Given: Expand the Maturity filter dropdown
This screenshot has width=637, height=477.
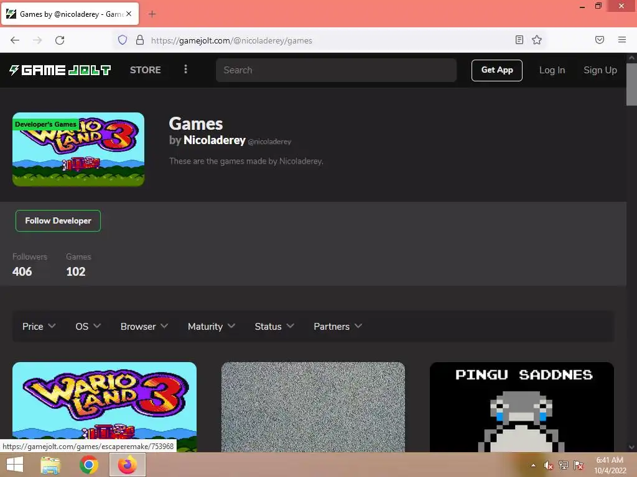Looking at the screenshot, I should point(212,327).
